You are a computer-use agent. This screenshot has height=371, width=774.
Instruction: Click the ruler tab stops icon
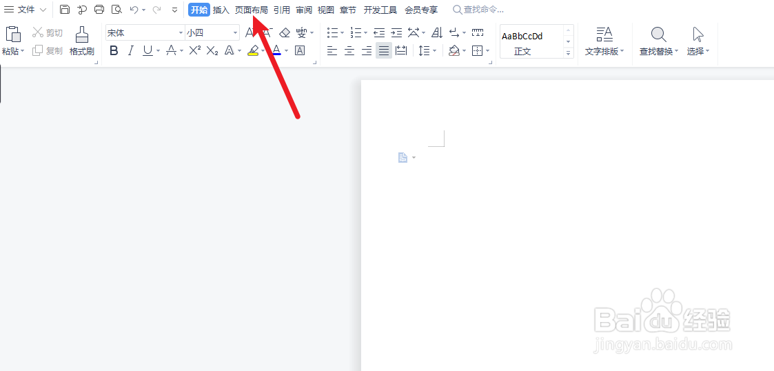(478, 33)
